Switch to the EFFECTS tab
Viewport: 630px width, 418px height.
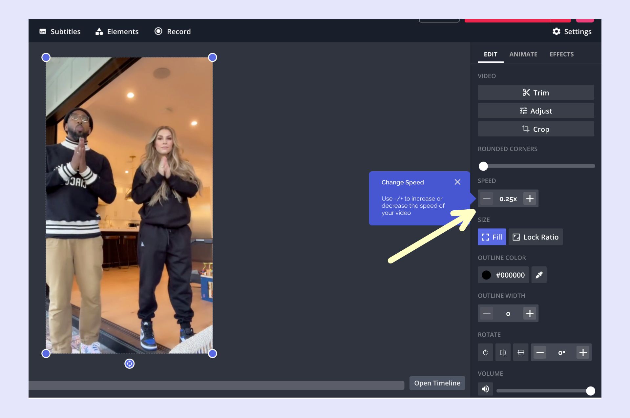coord(561,54)
